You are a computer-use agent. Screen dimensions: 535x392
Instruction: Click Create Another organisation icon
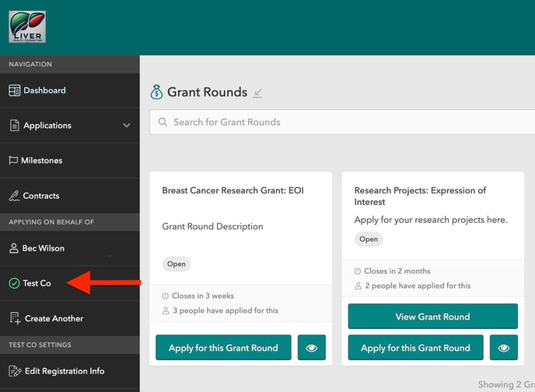click(14, 318)
